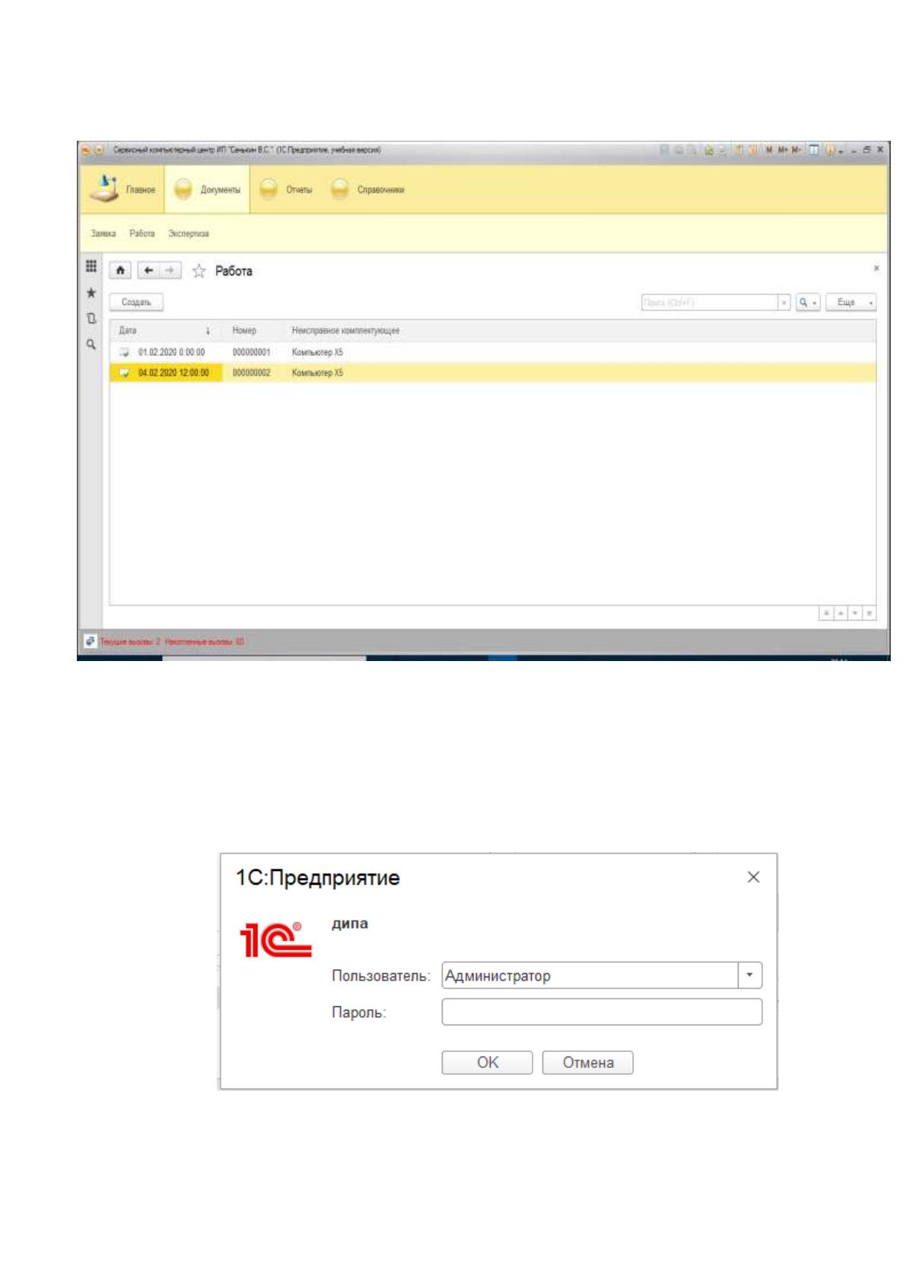Open the Экспертиза document list
Screen dimensions: 906x1281
click(189, 234)
